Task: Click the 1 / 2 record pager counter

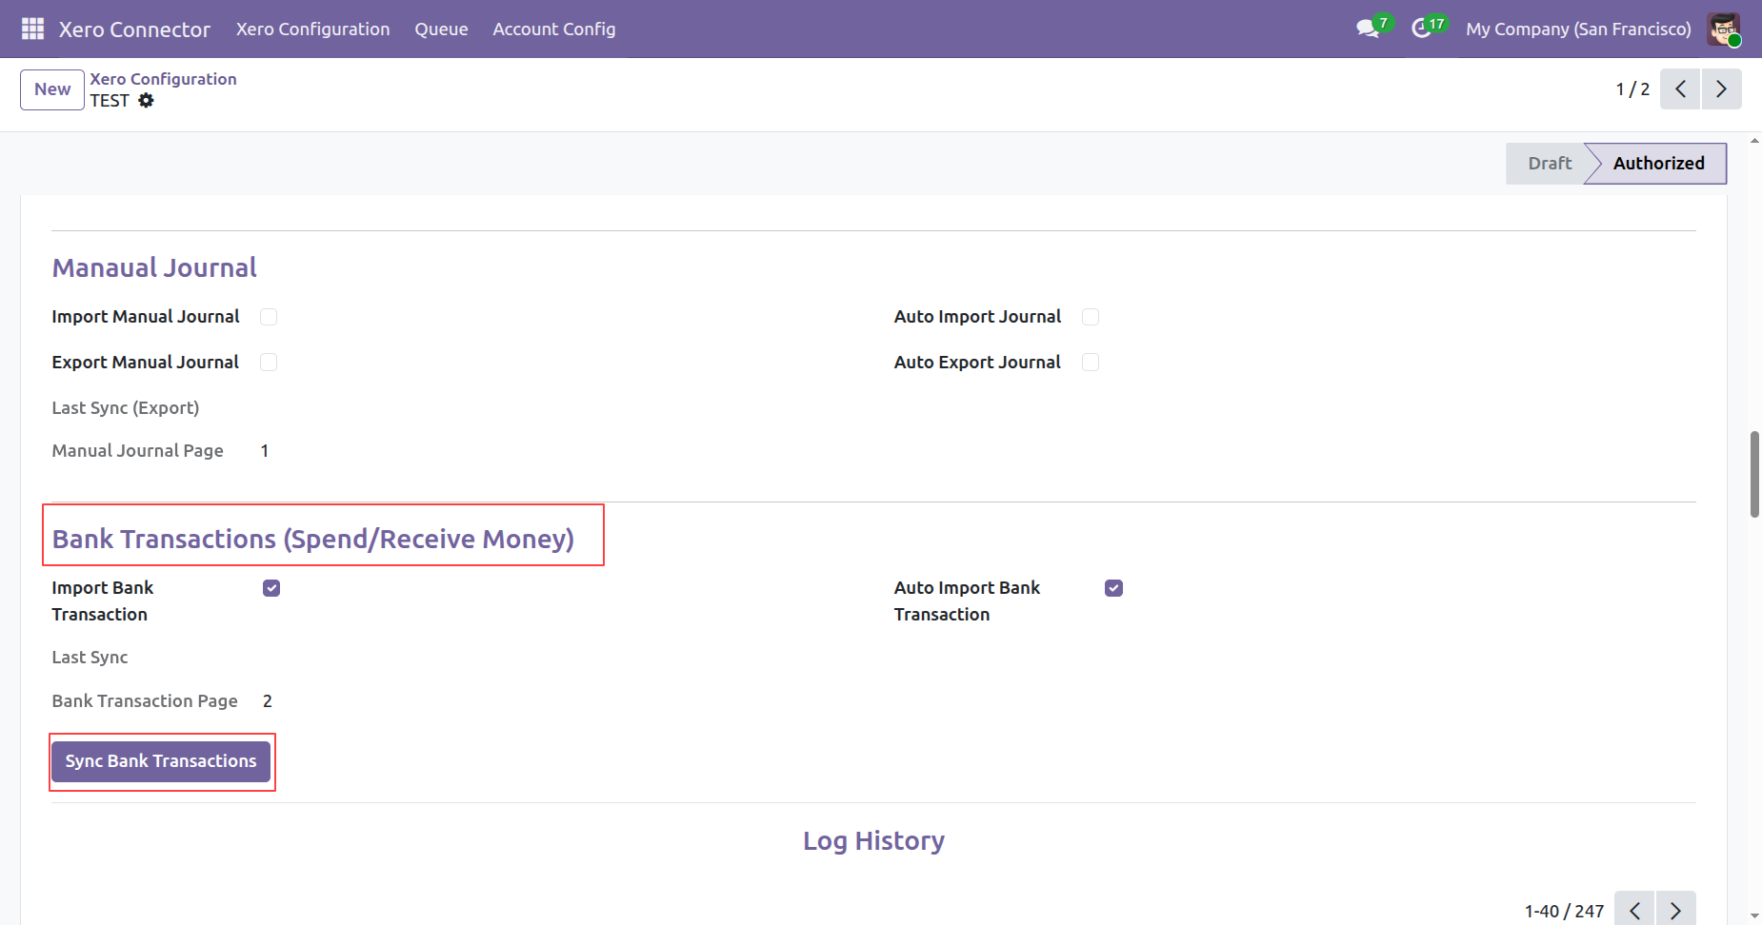Action: coord(1632,89)
